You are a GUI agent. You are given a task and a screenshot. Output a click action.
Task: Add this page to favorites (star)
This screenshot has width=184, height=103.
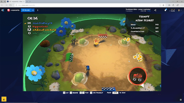pyautogui.click(x=163, y=5)
